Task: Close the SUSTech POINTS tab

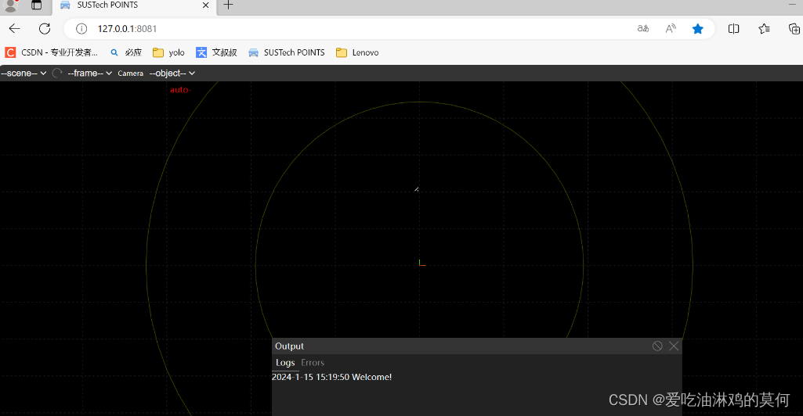Action: [x=205, y=5]
